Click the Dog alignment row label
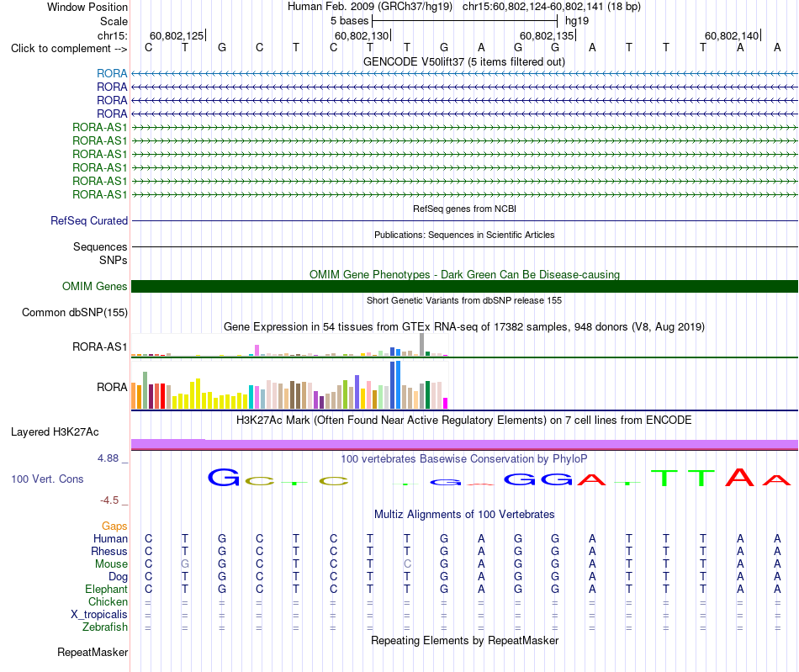 (118, 577)
